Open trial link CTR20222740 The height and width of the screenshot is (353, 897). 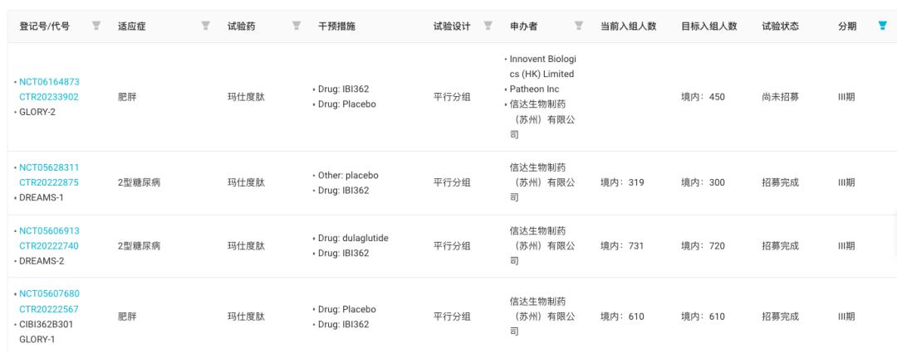(49, 245)
